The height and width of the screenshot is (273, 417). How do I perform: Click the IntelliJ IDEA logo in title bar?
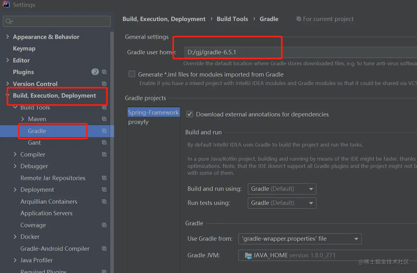pos(6,5)
